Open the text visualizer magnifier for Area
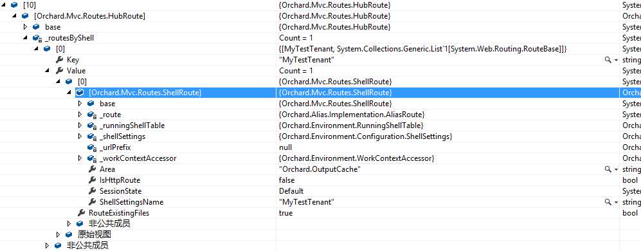641x251 pixels. click(608, 169)
